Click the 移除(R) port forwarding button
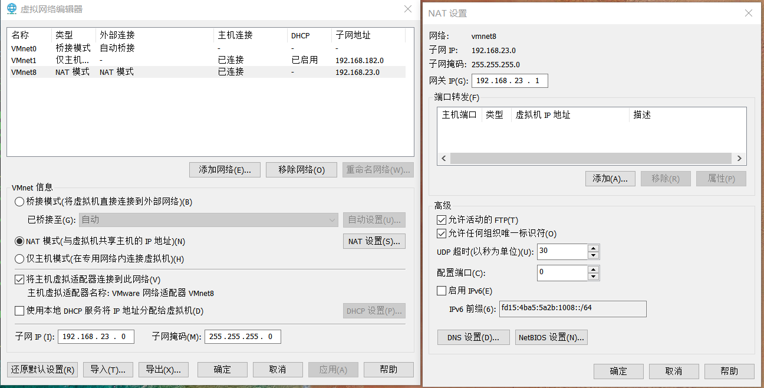Viewport: 764px width, 388px height. (x=666, y=179)
